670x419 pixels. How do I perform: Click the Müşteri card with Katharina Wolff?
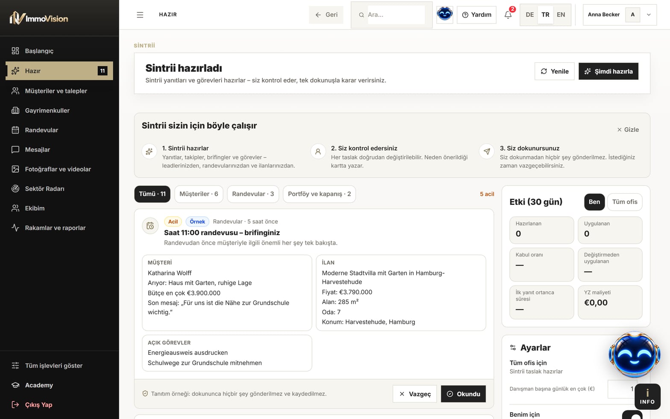(227, 293)
